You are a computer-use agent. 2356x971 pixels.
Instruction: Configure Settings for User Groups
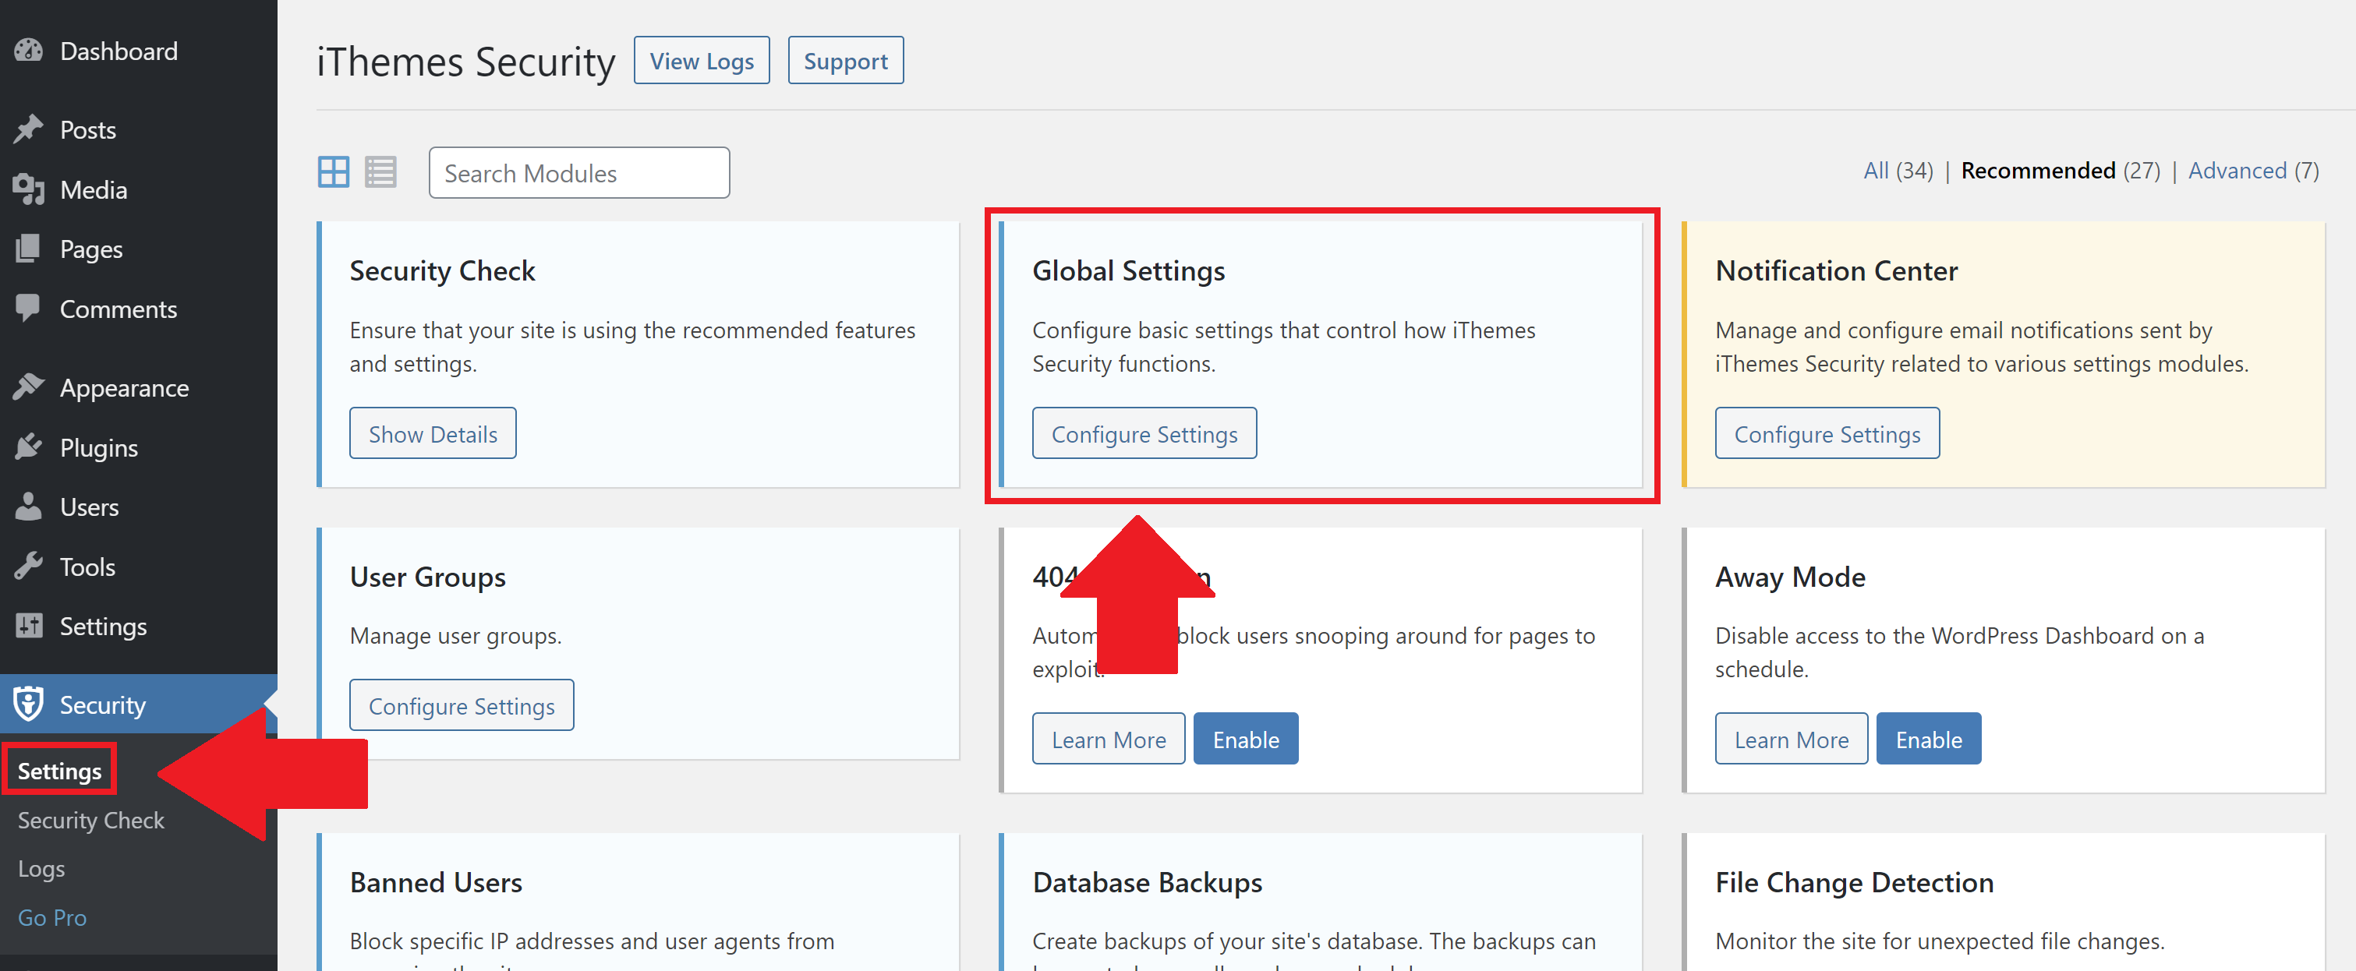461,705
